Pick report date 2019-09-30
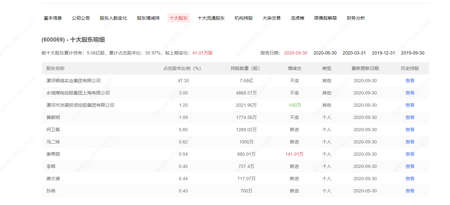Image resolution: width=450 pixels, height=205 pixels. 413,53
